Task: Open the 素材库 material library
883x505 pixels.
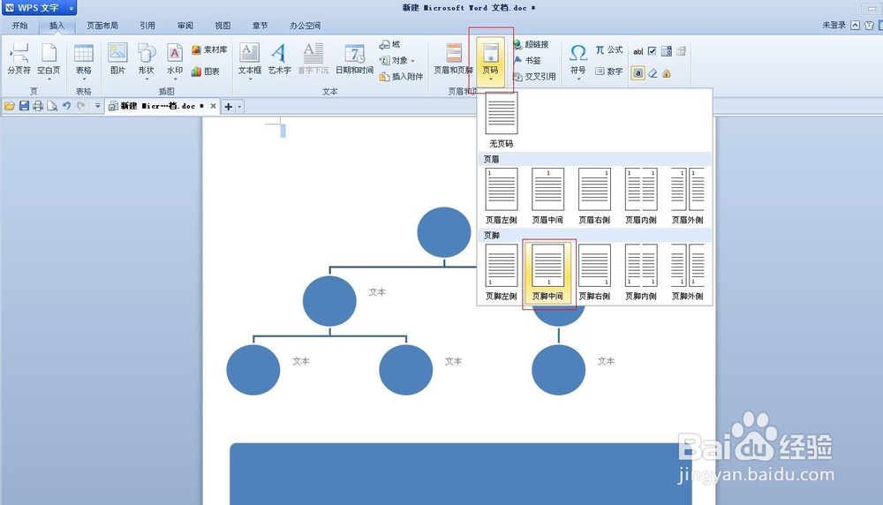Action: tap(209, 49)
